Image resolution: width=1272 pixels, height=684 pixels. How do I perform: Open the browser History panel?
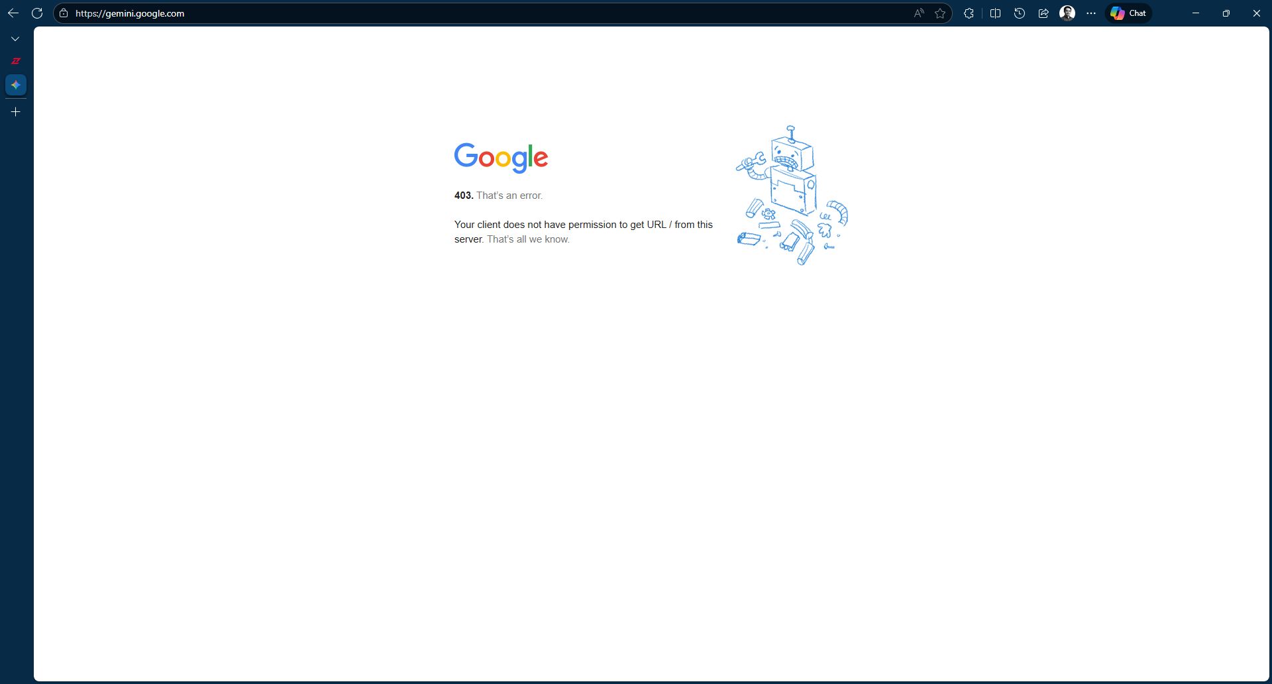[x=1020, y=13]
